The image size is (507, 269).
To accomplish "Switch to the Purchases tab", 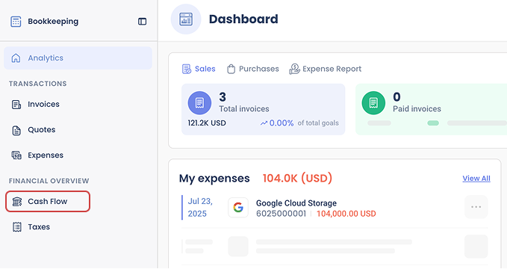I will click(x=253, y=69).
